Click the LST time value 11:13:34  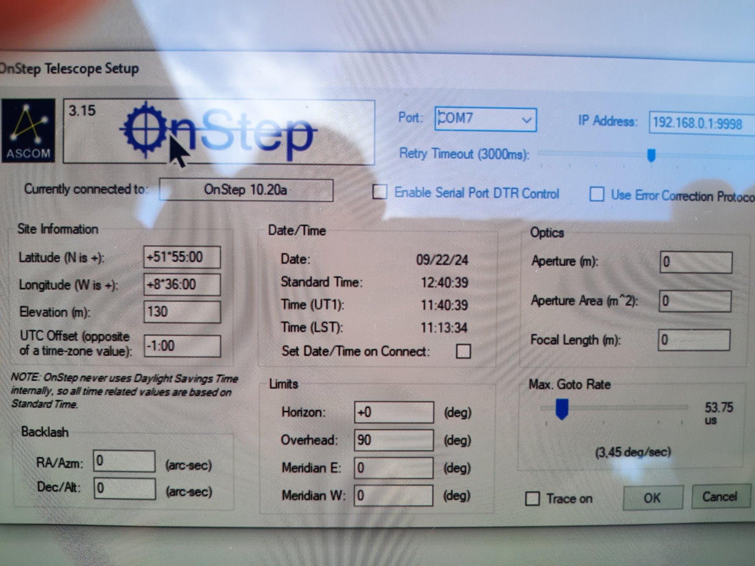pyautogui.click(x=444, y=327)
